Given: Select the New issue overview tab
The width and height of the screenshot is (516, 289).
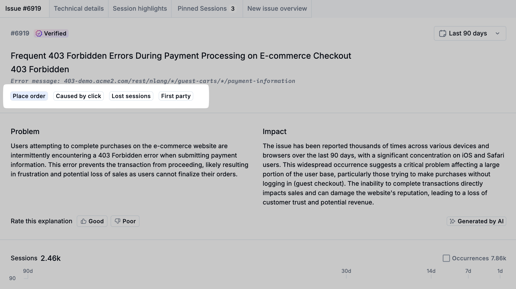Looking at the screenshot, I should [x=277, y=9].
